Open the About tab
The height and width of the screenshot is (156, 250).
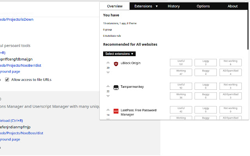click(x=233, y=6)
